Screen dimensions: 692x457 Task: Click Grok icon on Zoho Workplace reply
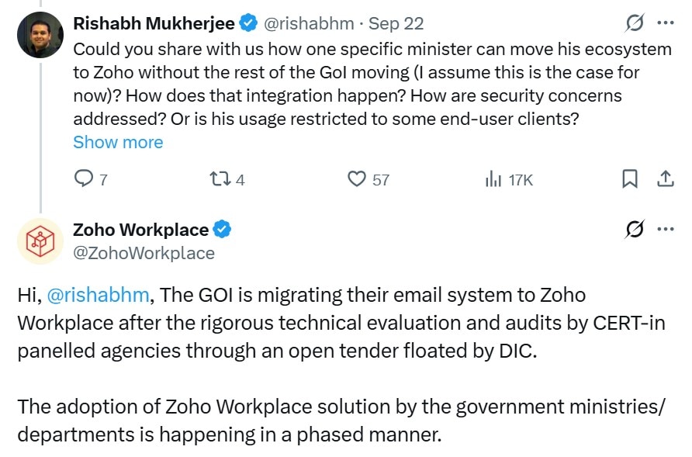tap(634, 230)
